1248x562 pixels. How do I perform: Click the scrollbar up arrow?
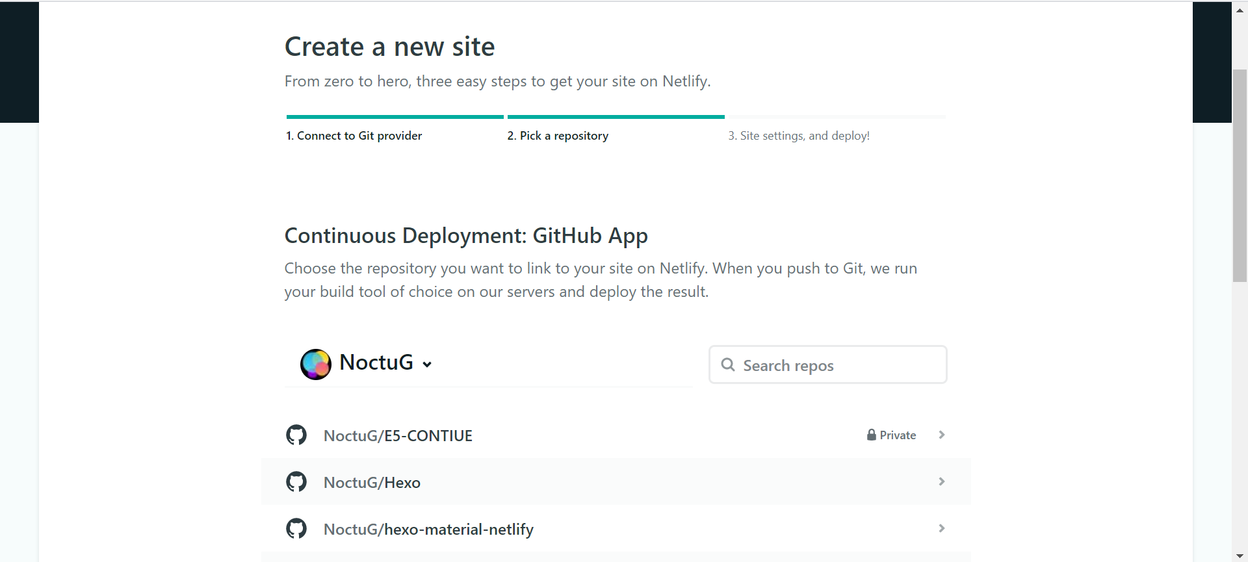[1240, 10]
